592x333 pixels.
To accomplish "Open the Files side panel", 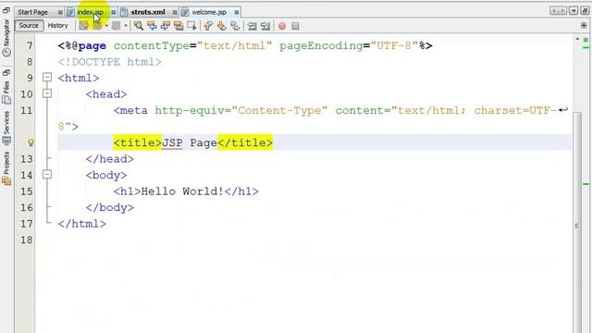I will coord(6,92).
